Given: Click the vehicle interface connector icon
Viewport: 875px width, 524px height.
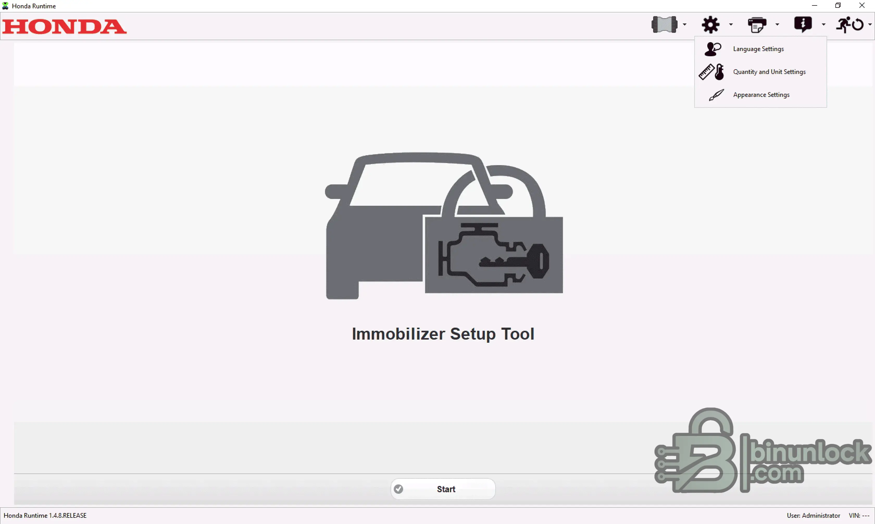Looking at the screenshot, I should click(664, 24).
